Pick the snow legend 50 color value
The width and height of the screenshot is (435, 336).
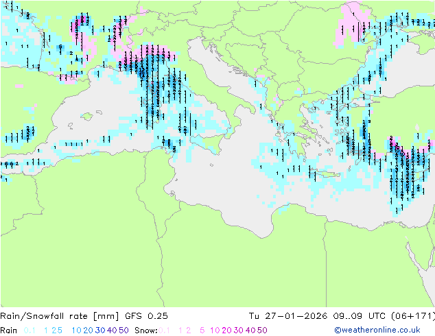pyautogui.click(x=262, y=331)
